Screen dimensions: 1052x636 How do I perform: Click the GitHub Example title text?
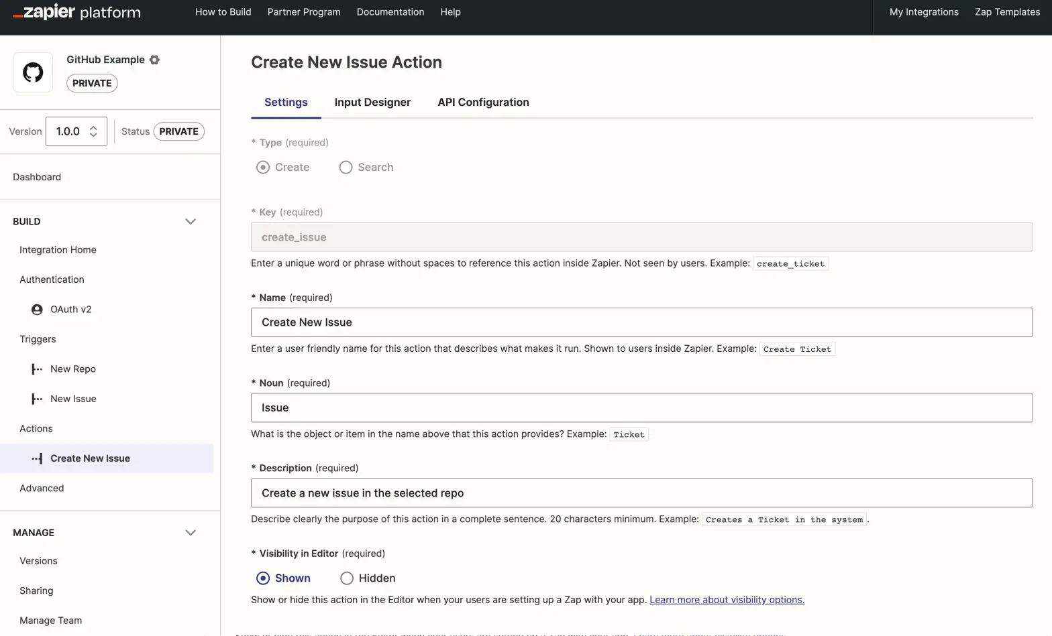(x=105, y=60)
